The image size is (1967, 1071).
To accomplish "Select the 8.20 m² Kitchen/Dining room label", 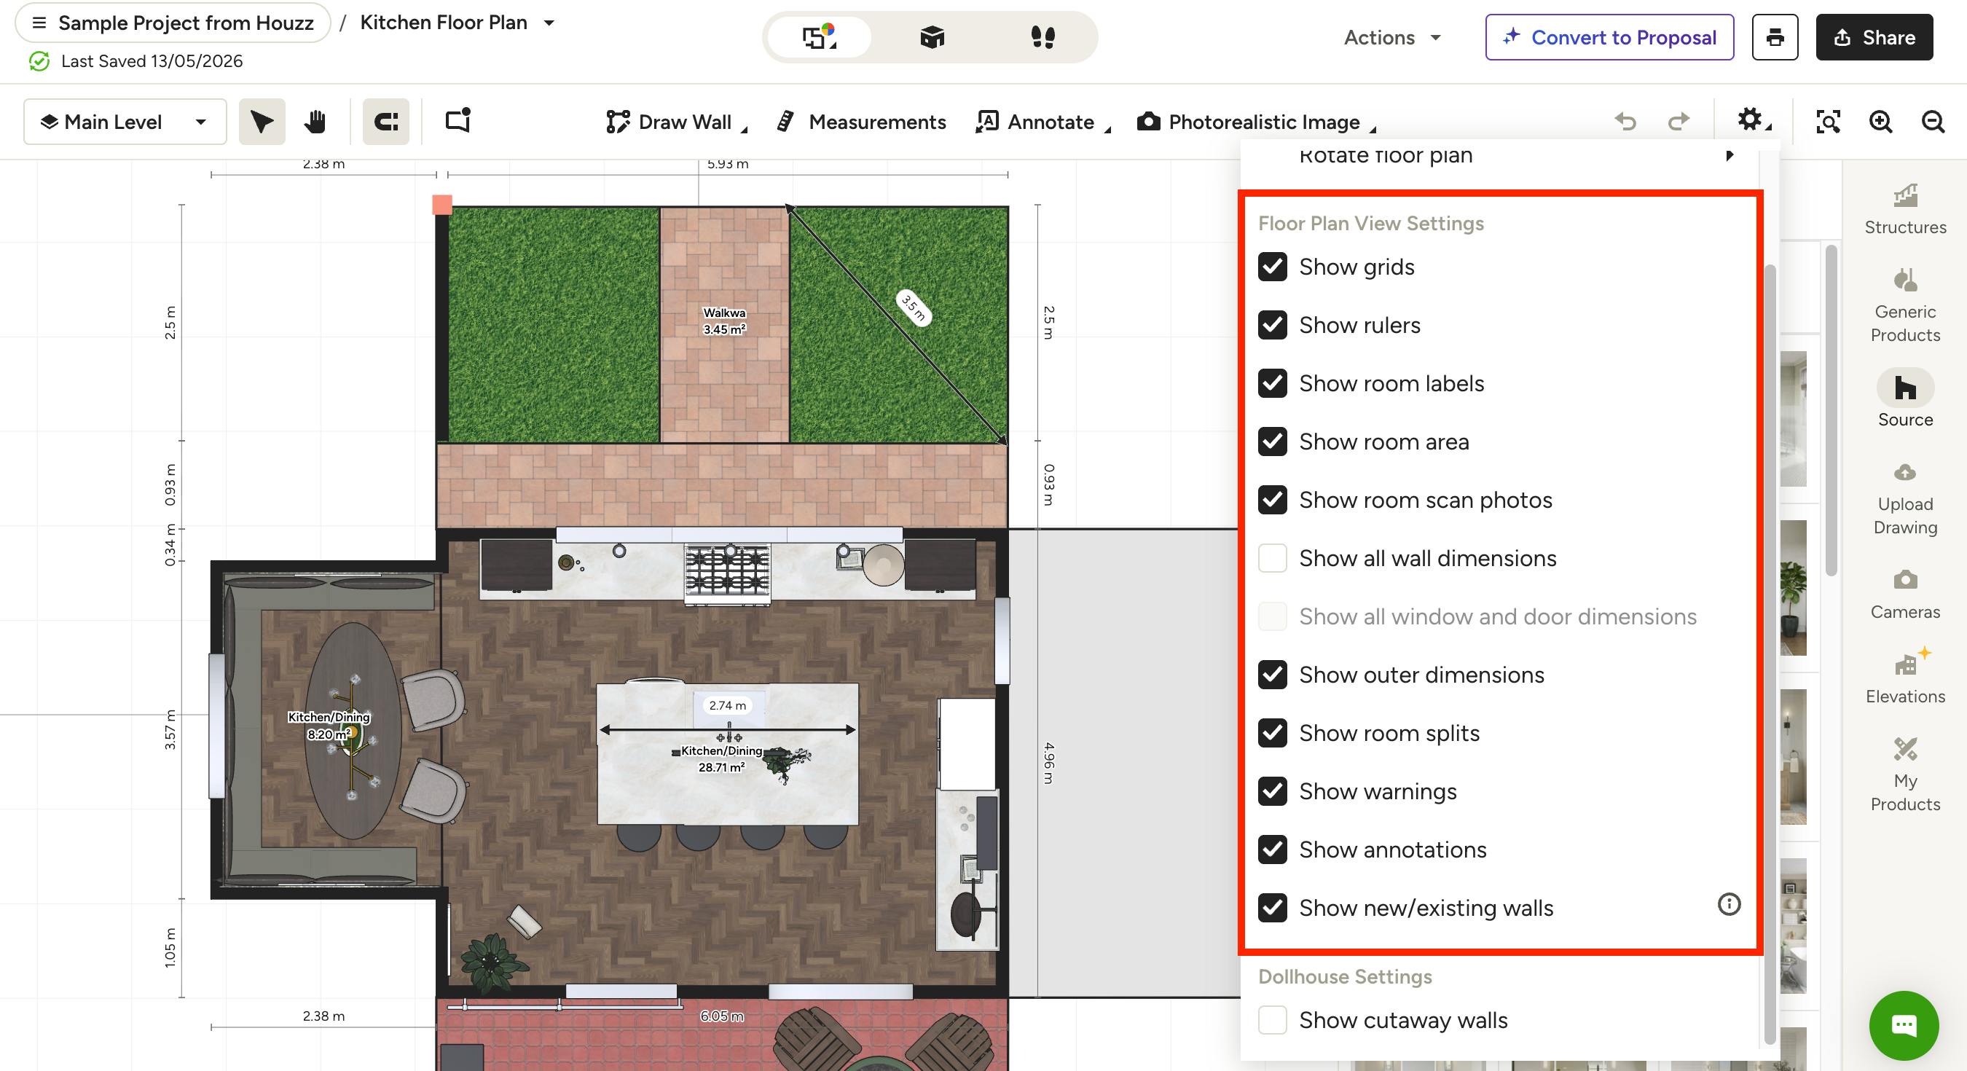I will coord(329,726).
